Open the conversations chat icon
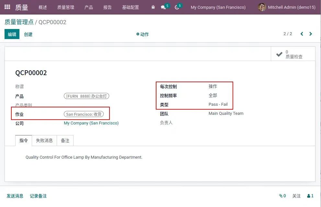Image resolution: width=321 pixels, height=207 pixels. click(x=163, y=7)
